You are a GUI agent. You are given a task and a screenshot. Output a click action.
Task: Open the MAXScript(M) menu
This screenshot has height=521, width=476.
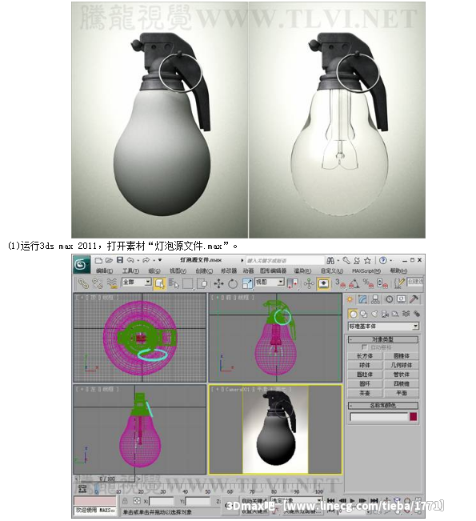coord(366,271)
